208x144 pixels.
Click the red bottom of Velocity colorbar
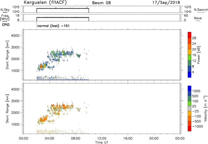190,129
